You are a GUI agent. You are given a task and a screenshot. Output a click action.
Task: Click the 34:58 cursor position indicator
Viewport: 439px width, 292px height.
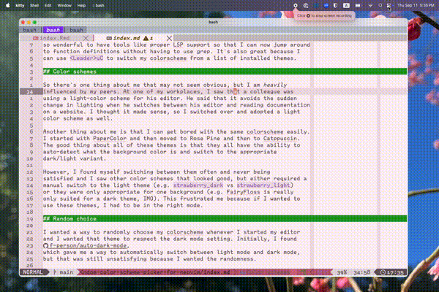361,272
